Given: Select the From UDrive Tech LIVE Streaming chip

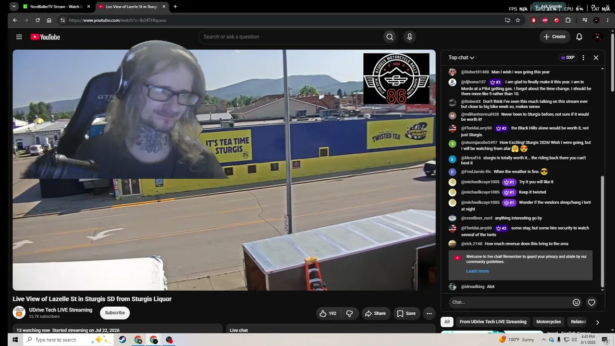Looking at the screenshot, I should point(493,322).
